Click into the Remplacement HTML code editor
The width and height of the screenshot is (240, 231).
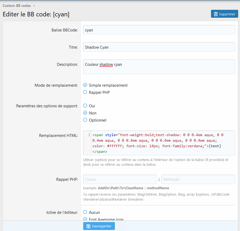click(x=162, y=143)
